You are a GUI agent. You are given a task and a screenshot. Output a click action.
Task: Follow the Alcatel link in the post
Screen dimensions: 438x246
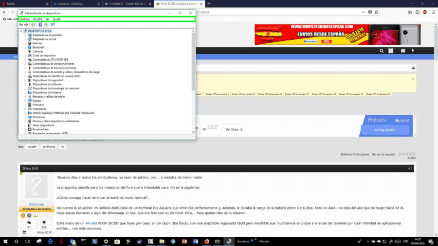point(91,223)
